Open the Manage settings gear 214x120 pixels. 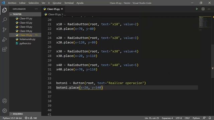(4, 111)
